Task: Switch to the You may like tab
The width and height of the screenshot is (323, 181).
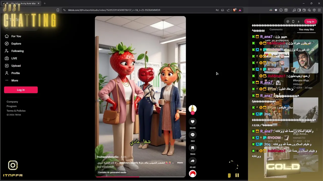Action: (x=306, y=29)
